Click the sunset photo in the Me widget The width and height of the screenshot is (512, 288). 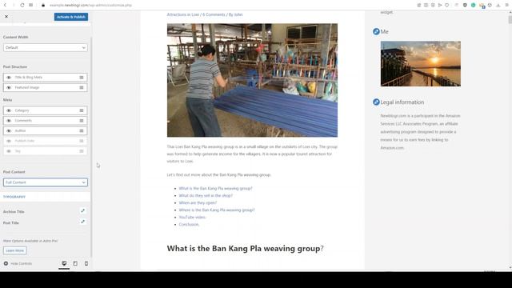(420, 64)
